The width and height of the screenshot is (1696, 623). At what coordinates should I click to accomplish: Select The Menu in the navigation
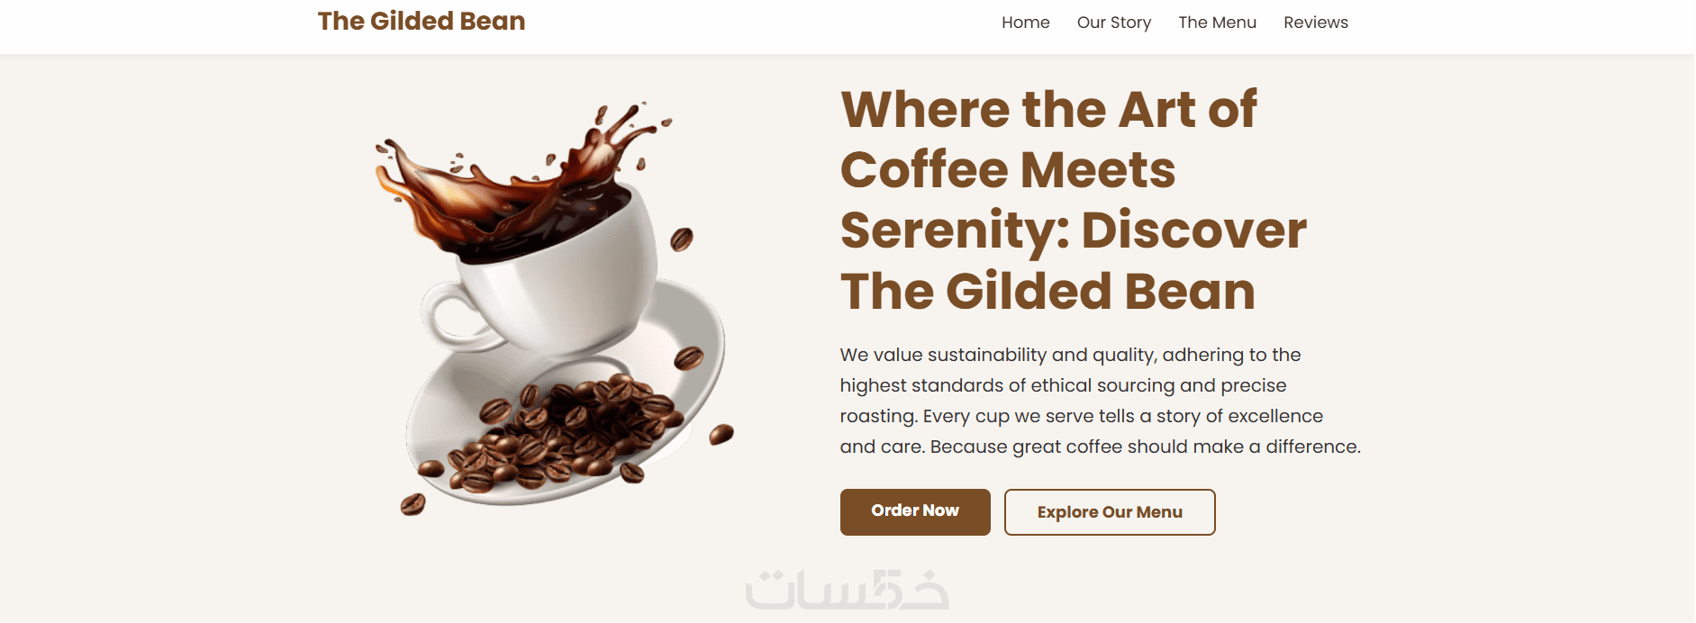[1217, 23]
